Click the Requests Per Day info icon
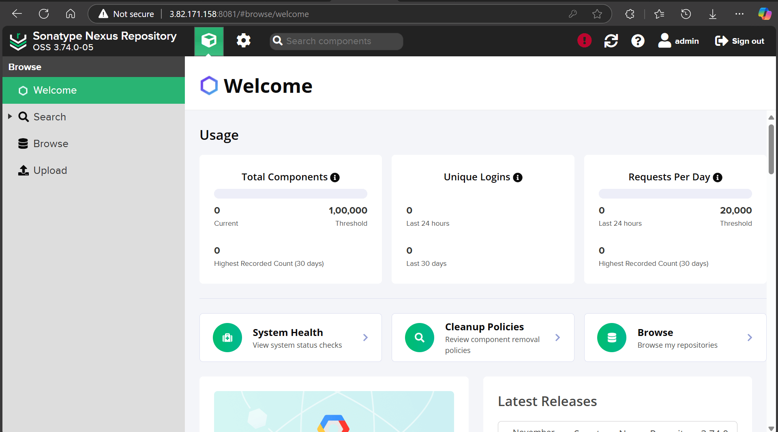 [718, 178]
